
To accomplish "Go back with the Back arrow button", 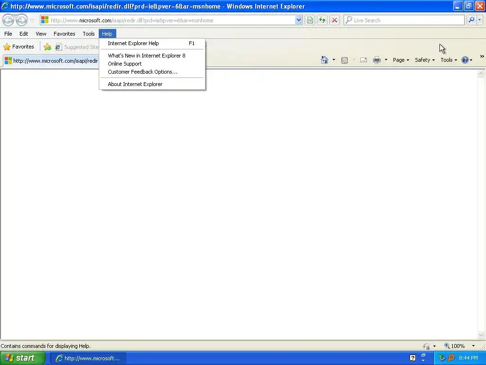I will [9, 20].
